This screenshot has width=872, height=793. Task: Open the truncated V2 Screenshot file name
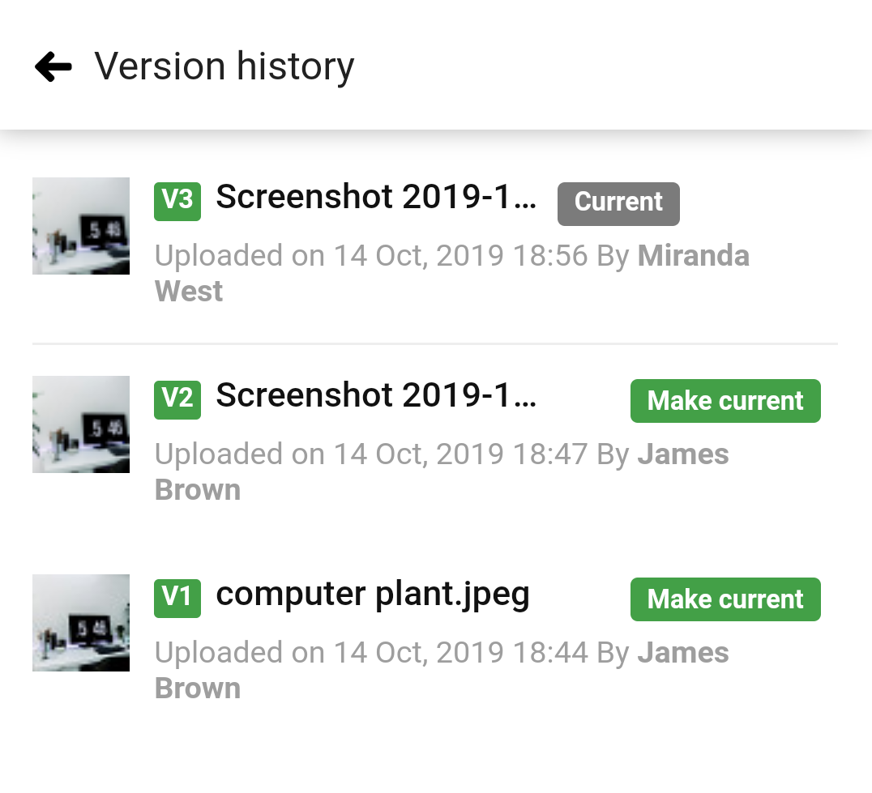point(376,394)
